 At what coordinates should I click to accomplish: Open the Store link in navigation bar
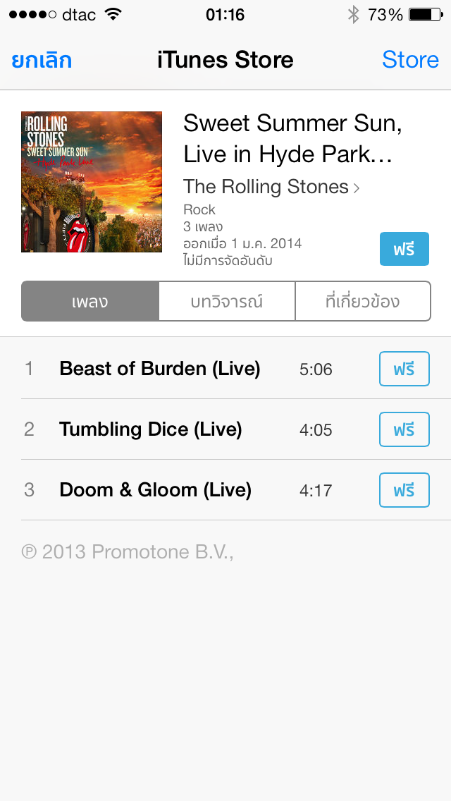(410, 60)
